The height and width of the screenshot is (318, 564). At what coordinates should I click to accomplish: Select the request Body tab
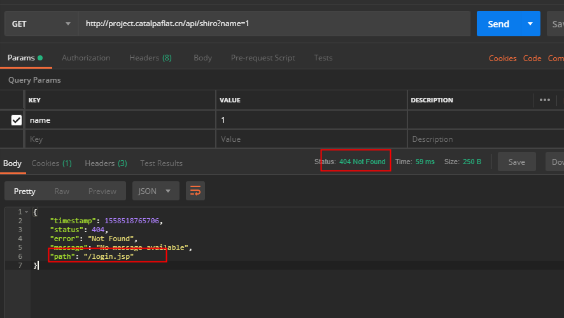pyautogui.click(x=202, y=58)
